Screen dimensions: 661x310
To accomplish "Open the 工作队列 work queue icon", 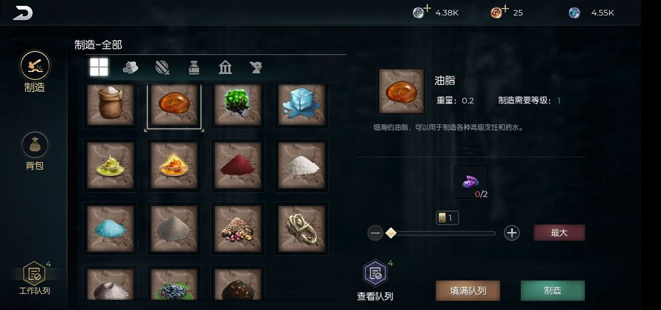I will (35, 273).
